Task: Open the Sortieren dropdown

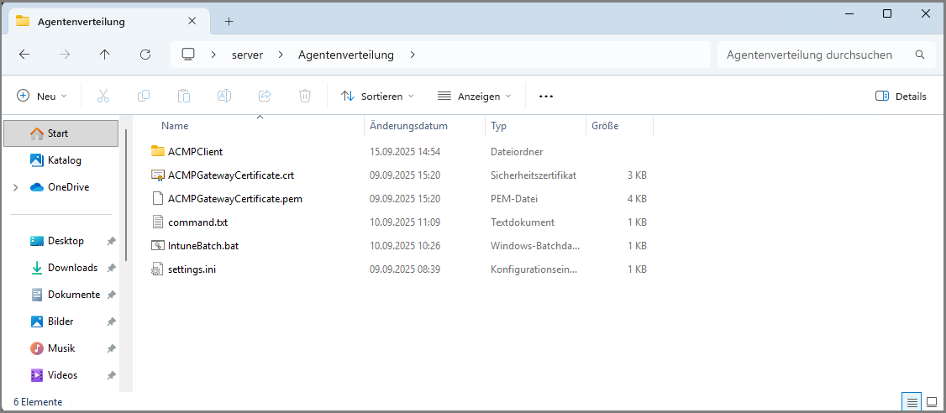Action: point(377,97)
